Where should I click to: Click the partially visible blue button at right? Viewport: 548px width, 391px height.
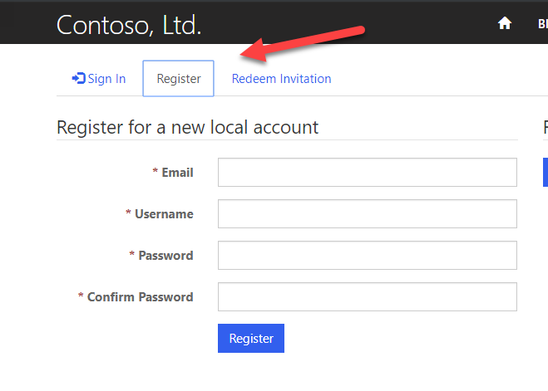[545, 173]
